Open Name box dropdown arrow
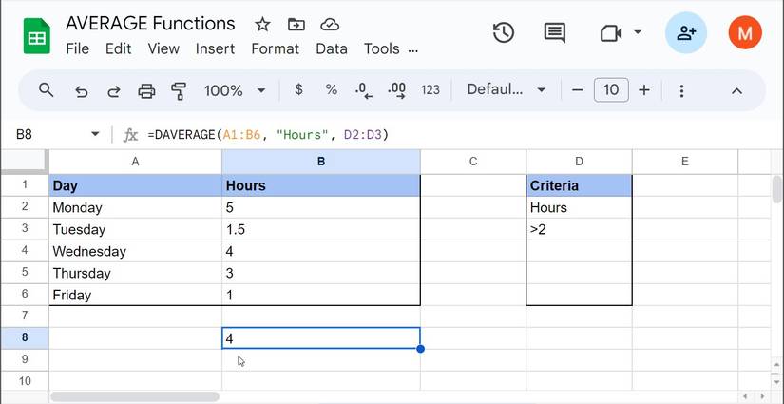The width and height of the screenshot is (784, 404). pyautogui.click(x=95, y=134)
